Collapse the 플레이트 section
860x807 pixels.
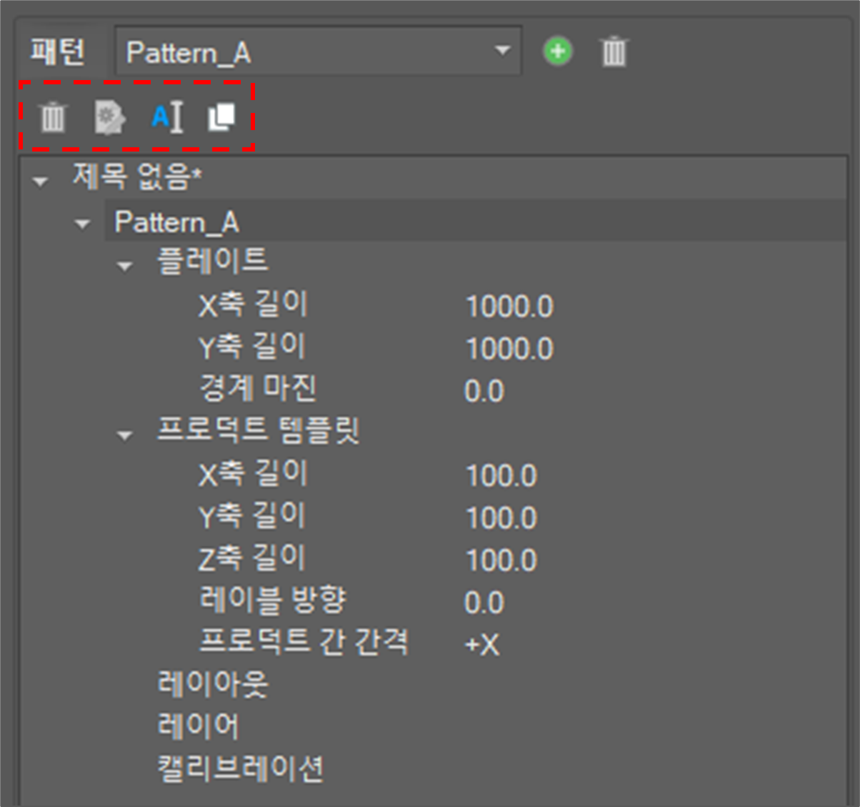point(125,267)
